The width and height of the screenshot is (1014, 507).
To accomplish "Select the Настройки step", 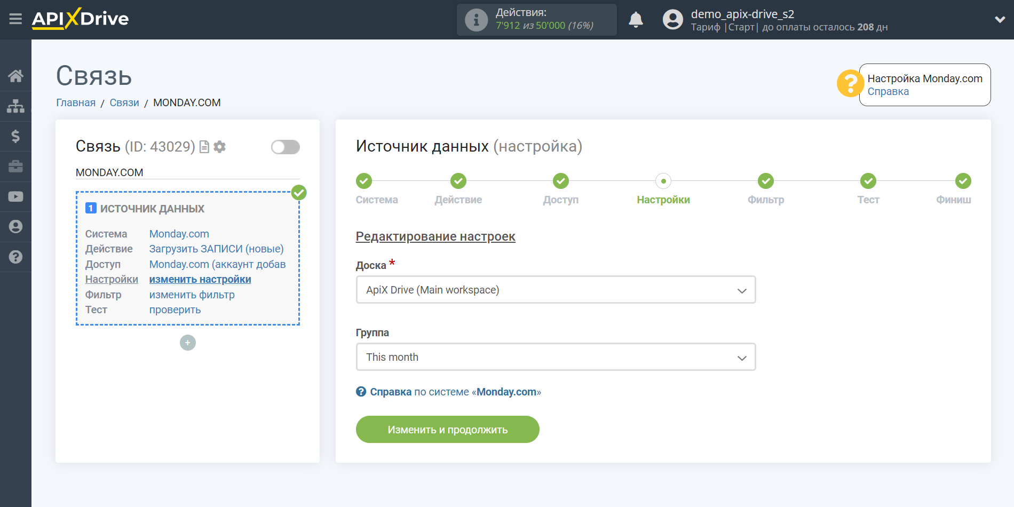I will click(663, 181).
